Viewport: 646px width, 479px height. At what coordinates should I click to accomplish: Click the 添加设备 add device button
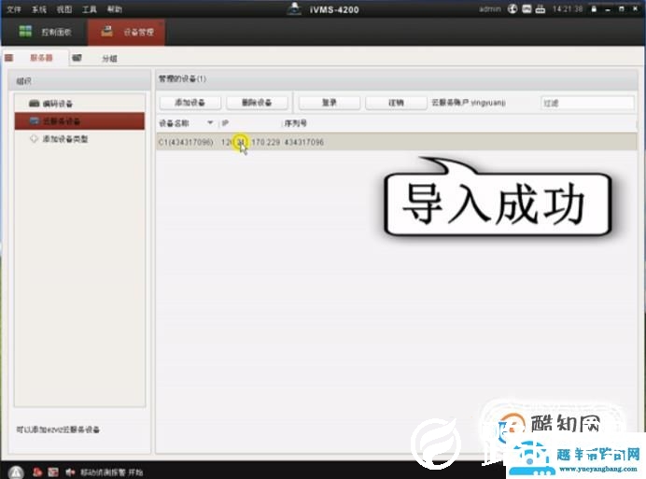190,103
